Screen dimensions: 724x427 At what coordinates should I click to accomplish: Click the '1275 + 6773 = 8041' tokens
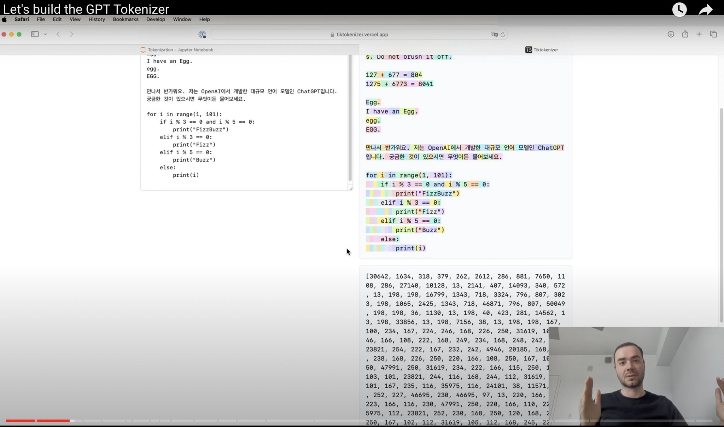point(399,84)
